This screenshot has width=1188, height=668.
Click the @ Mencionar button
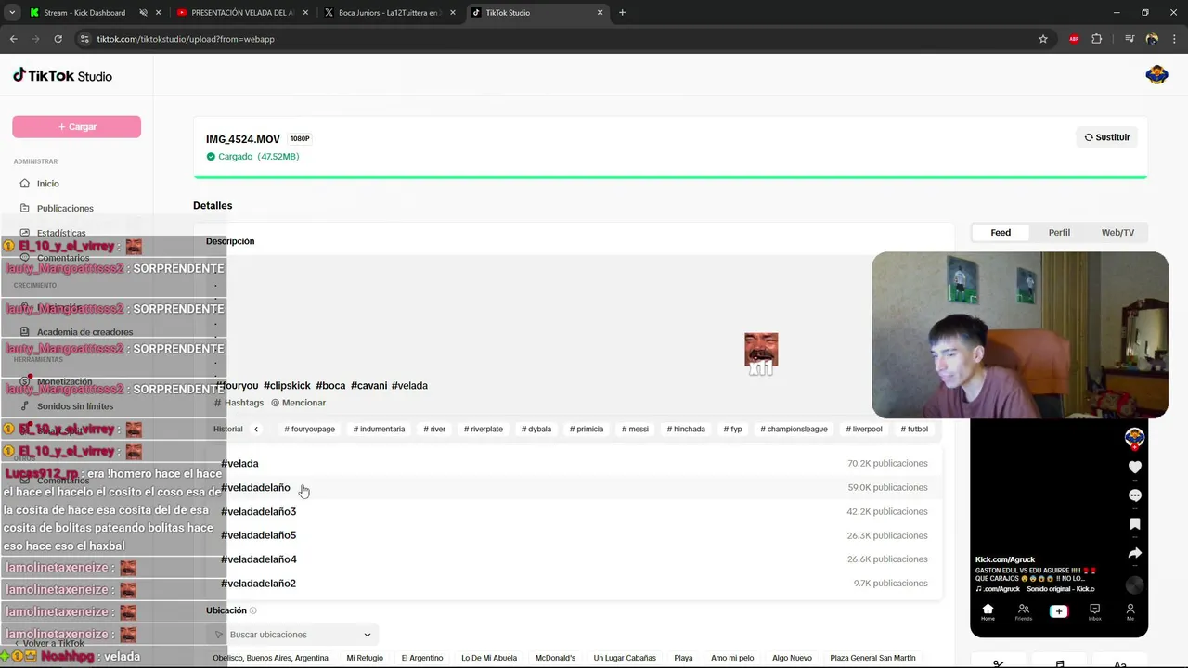coord(298,403)
